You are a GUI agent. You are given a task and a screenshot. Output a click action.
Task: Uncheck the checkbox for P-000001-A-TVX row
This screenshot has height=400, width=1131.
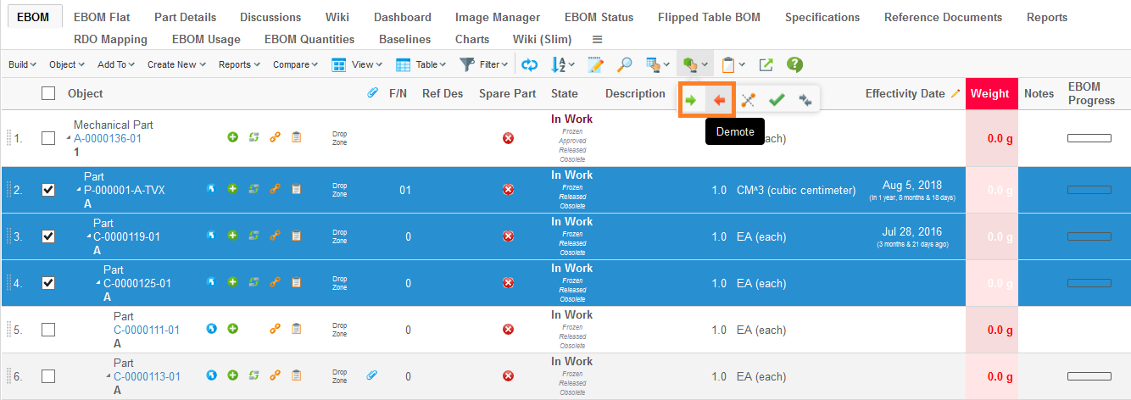click(48, 190)
